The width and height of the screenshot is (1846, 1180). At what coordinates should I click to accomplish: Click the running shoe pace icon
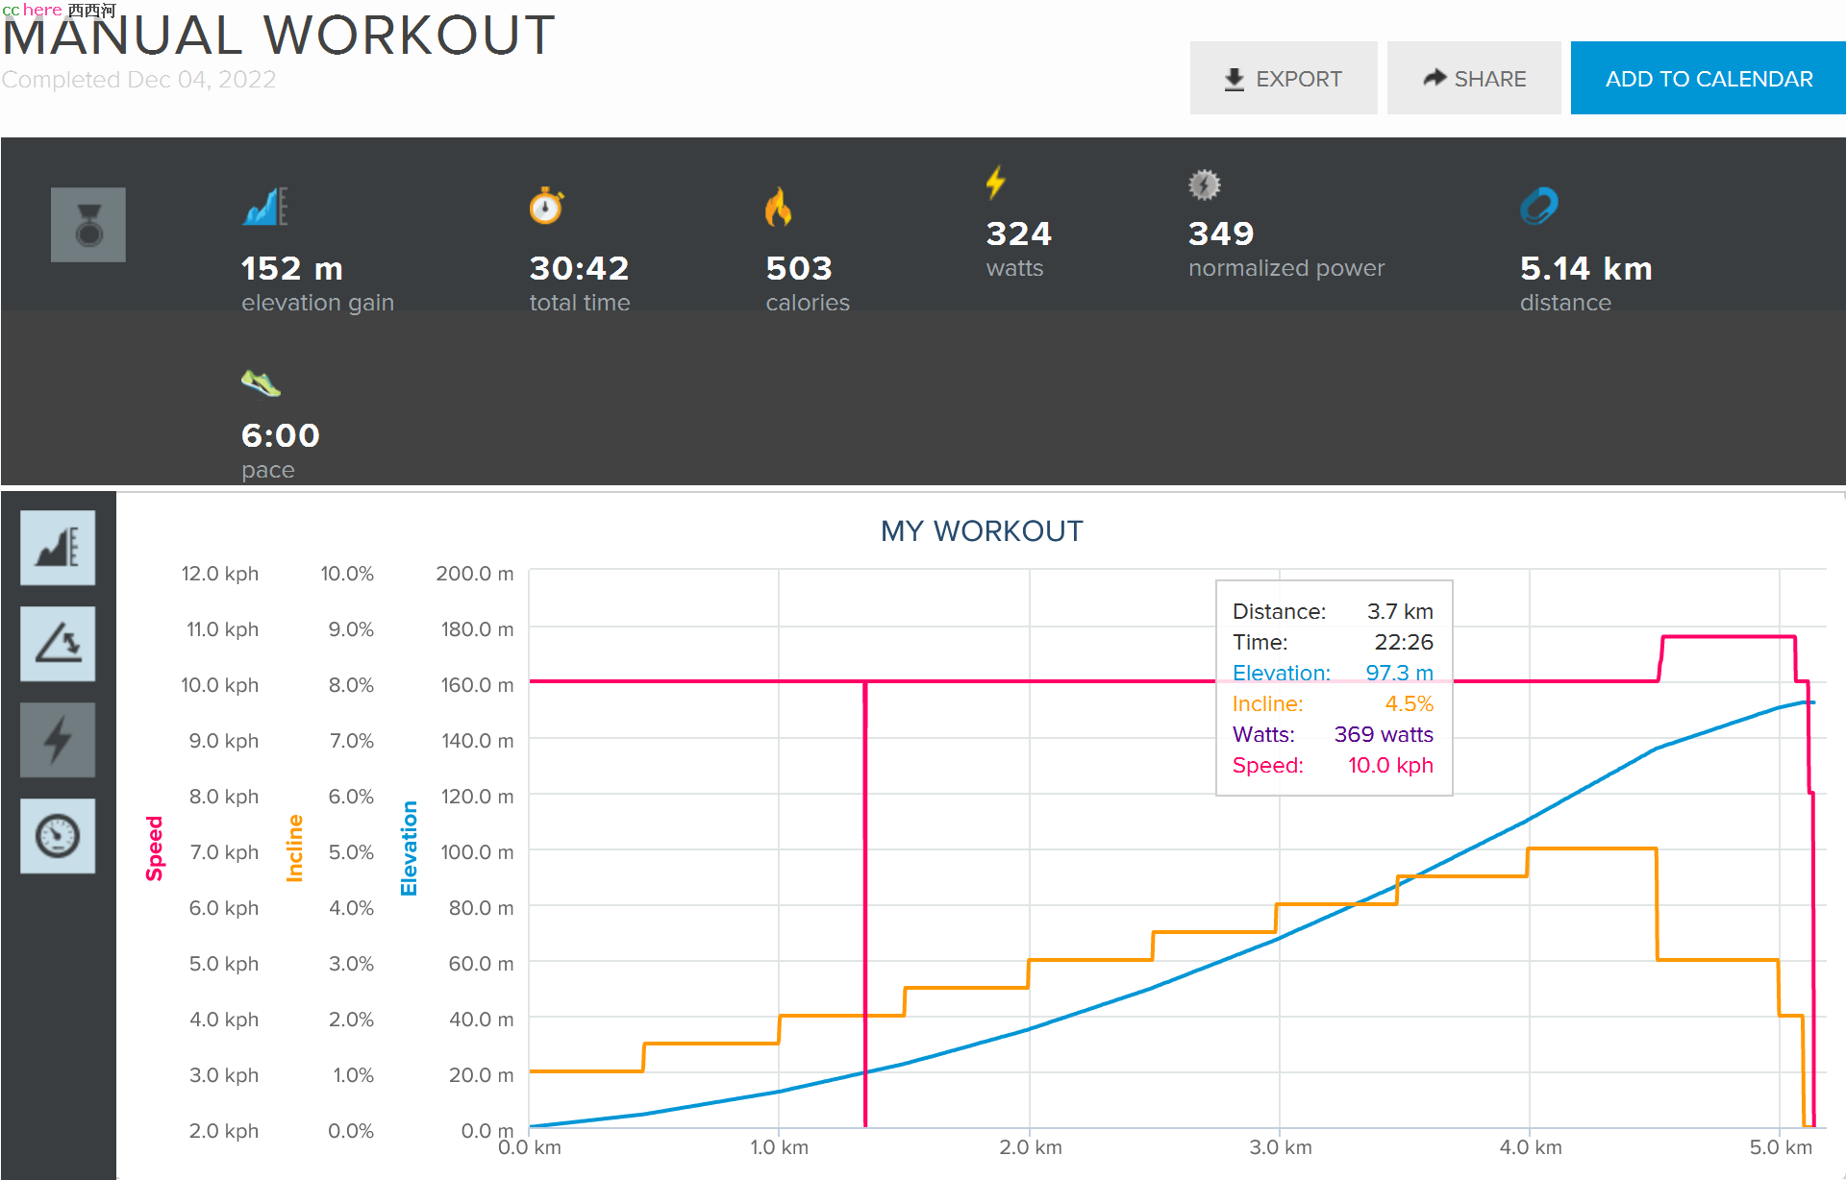click(x=261, y=382)
